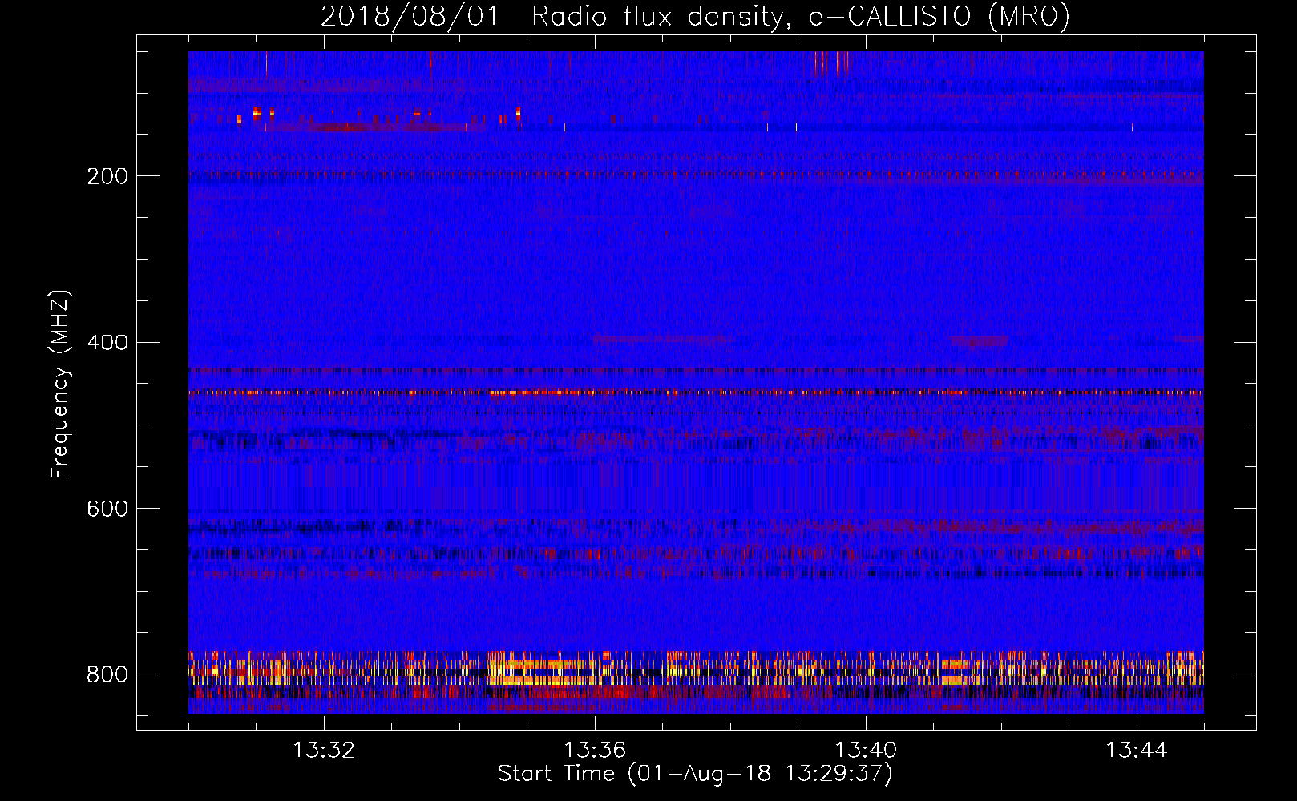
Task: Click the plot title 'Radio flux density, e-CALLISTO (MRO)'
Action: [801, 16]
